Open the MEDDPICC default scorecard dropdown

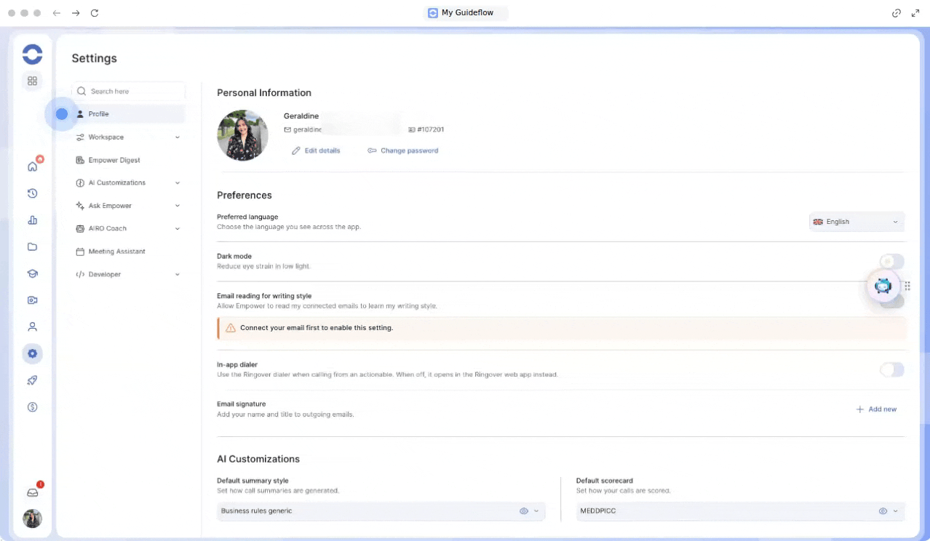pyautogui.click(x=740, y=511)
